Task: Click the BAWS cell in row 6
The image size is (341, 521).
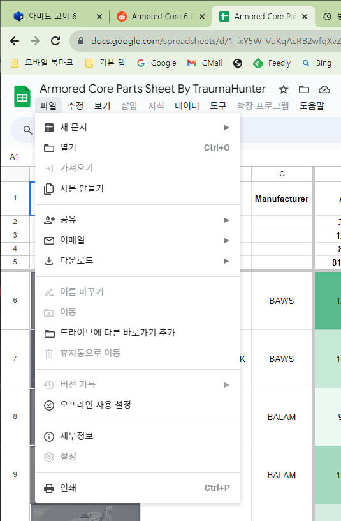Action: coord(282,301)
